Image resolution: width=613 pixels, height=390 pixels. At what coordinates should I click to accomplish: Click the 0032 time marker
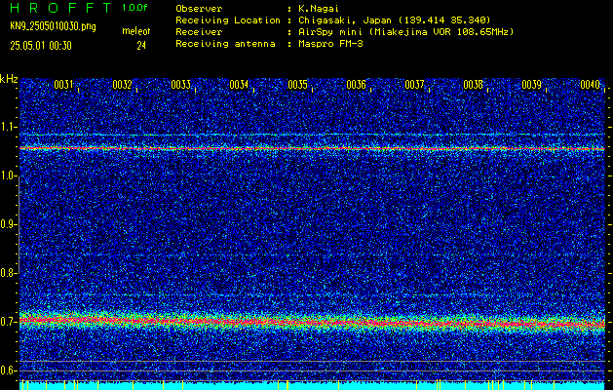[x=122, y=85]
